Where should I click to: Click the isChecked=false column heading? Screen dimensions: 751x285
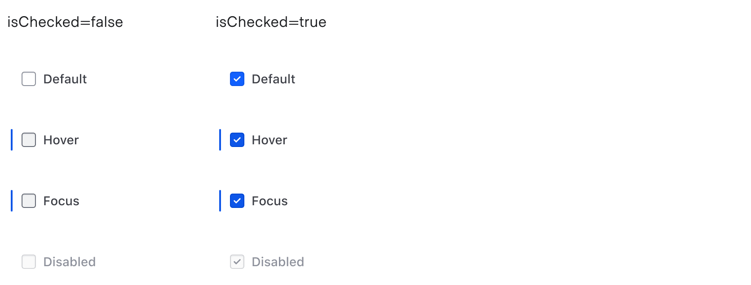(x=65, y=22)
